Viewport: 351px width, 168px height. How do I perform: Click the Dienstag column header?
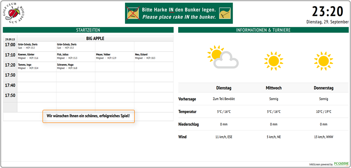click(224, 88)
